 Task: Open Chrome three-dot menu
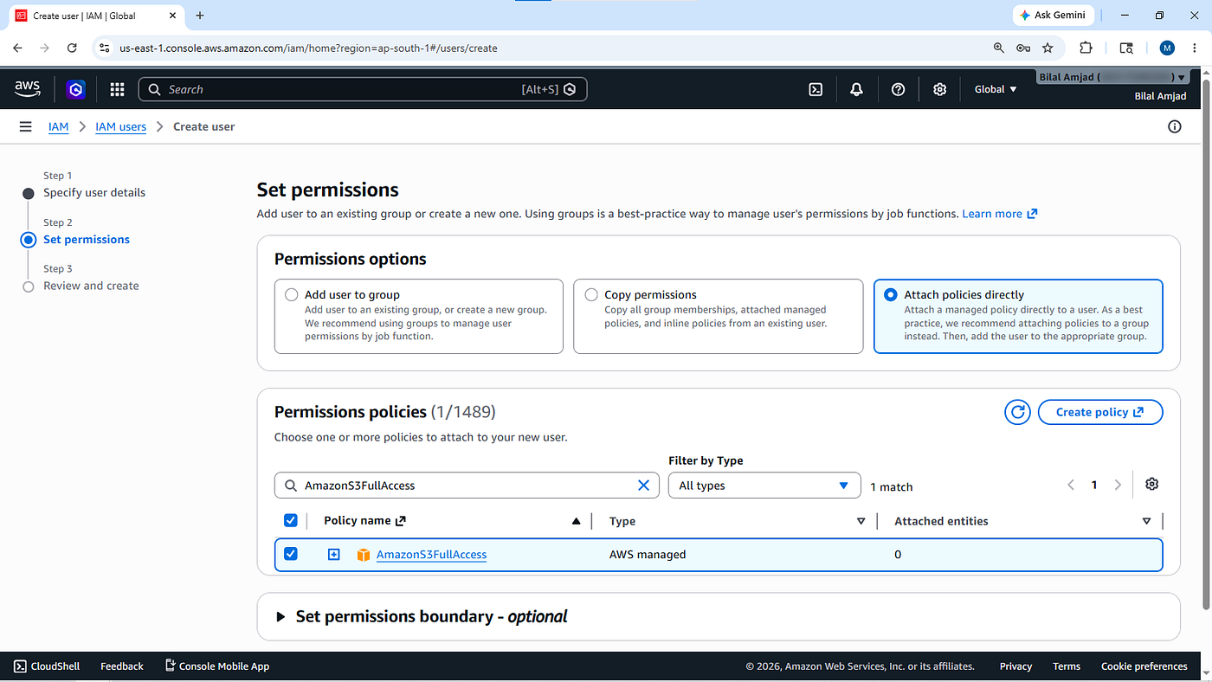[1195, 48]
